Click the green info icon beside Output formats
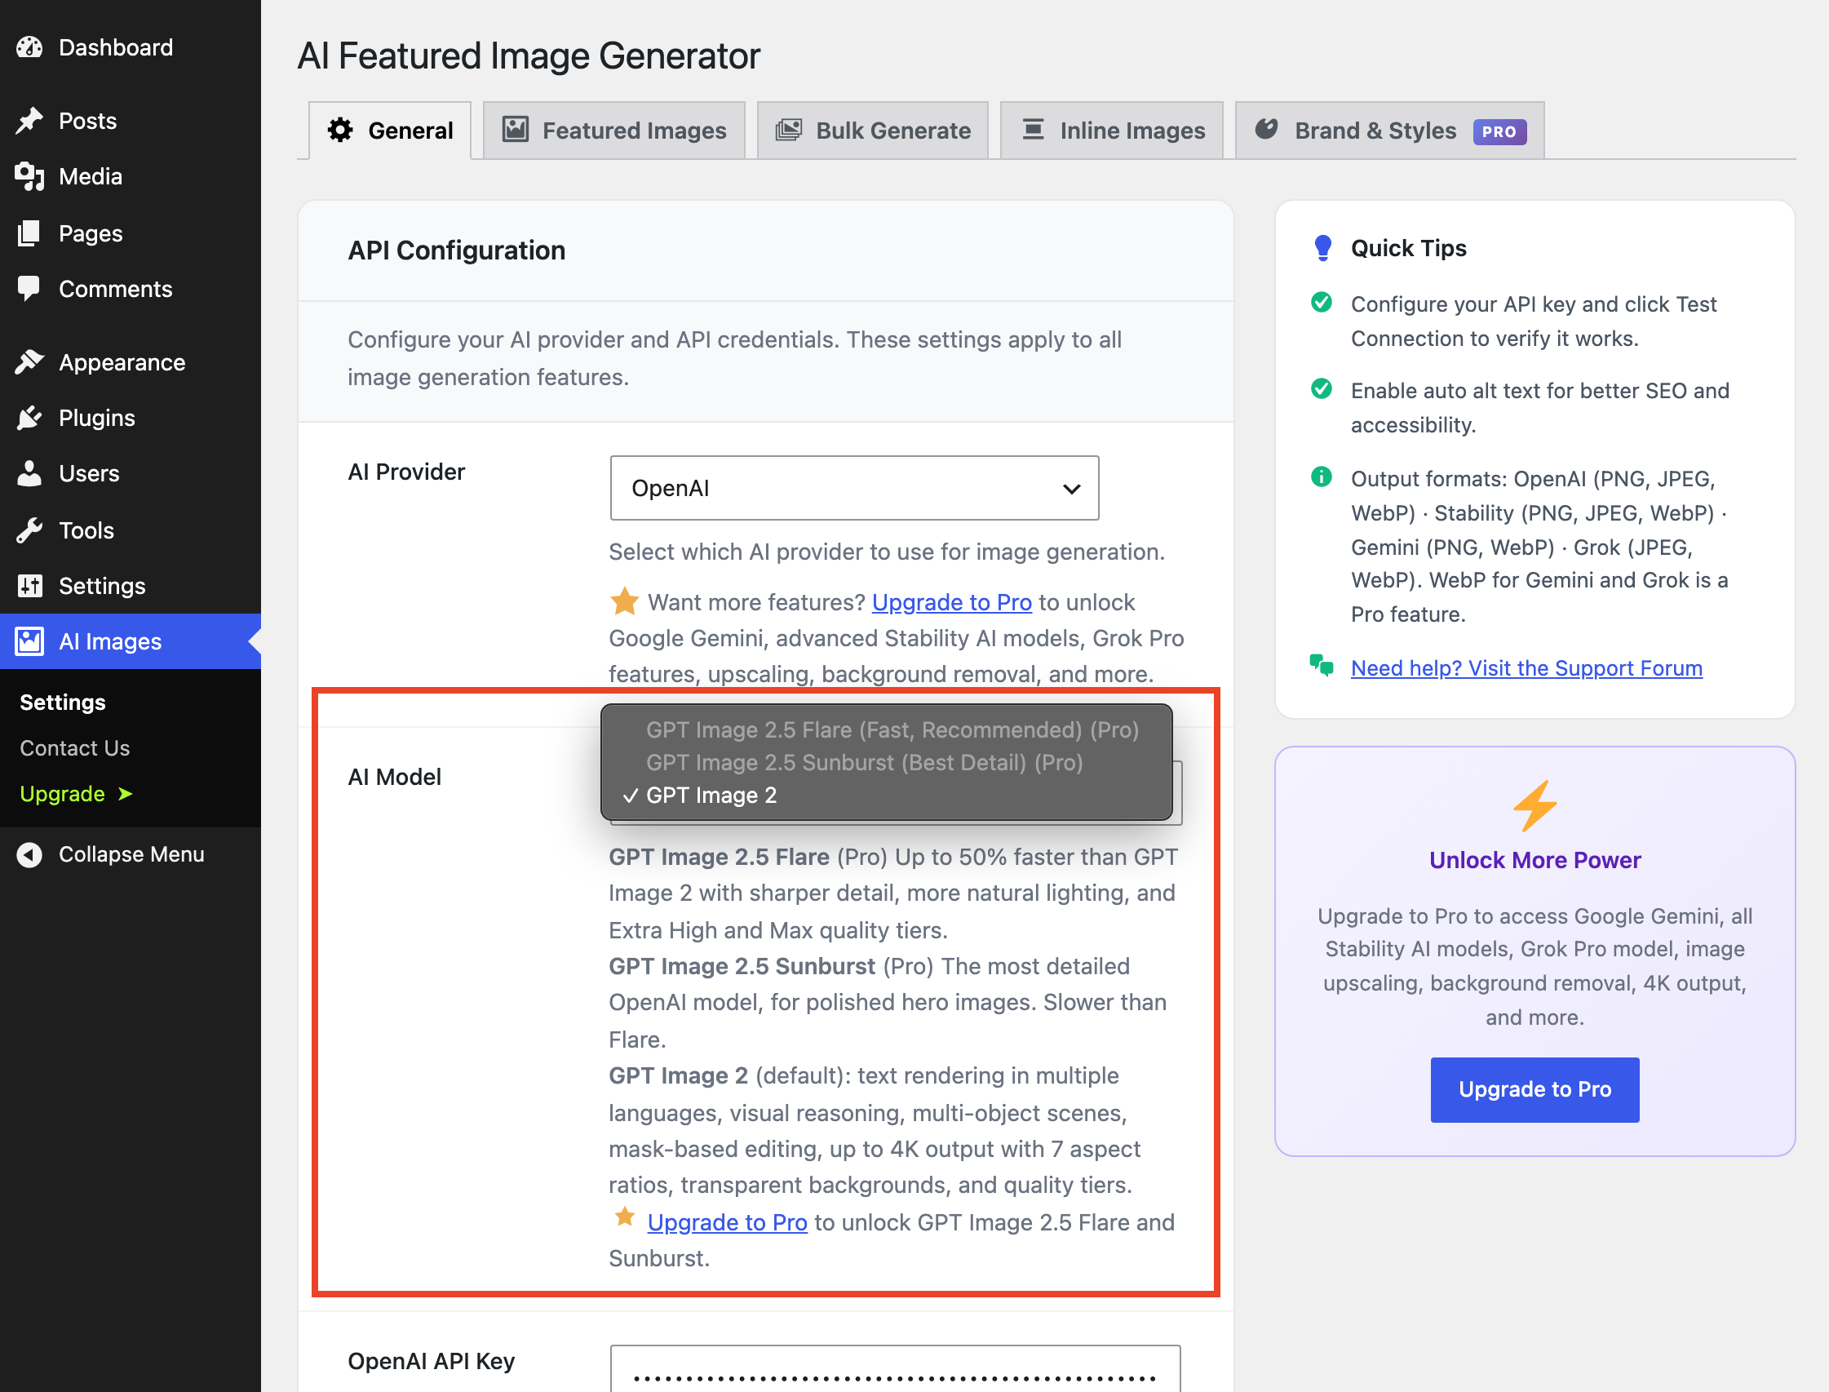This screenshot has width=1829, height=1392. point(1322,477)
